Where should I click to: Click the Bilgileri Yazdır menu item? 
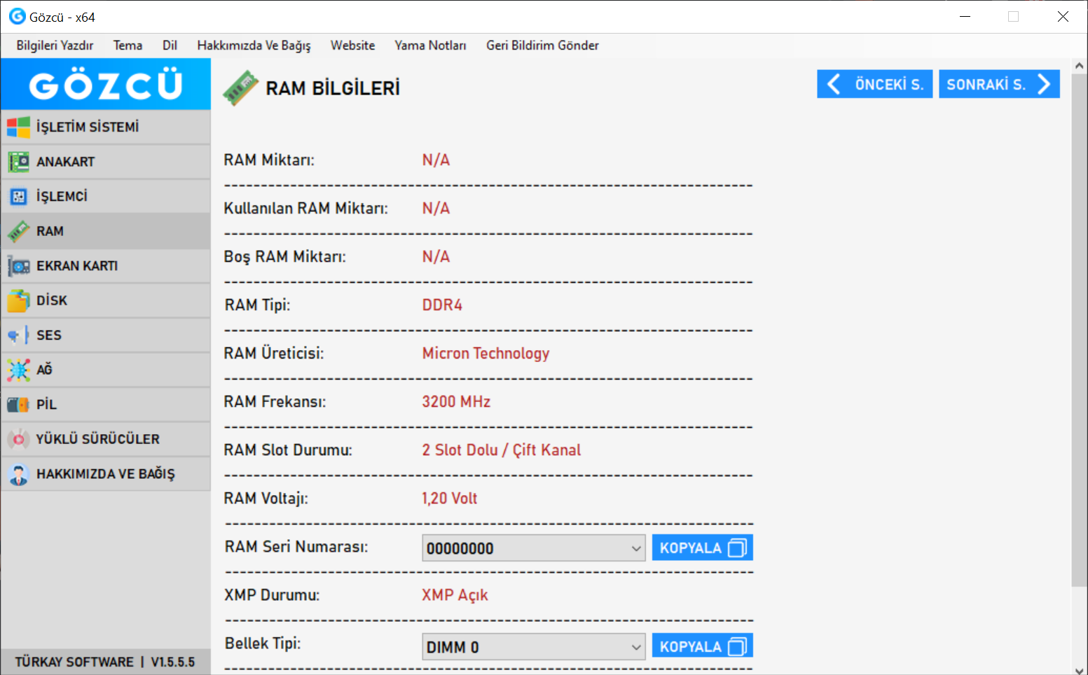(x=55, y=46)
